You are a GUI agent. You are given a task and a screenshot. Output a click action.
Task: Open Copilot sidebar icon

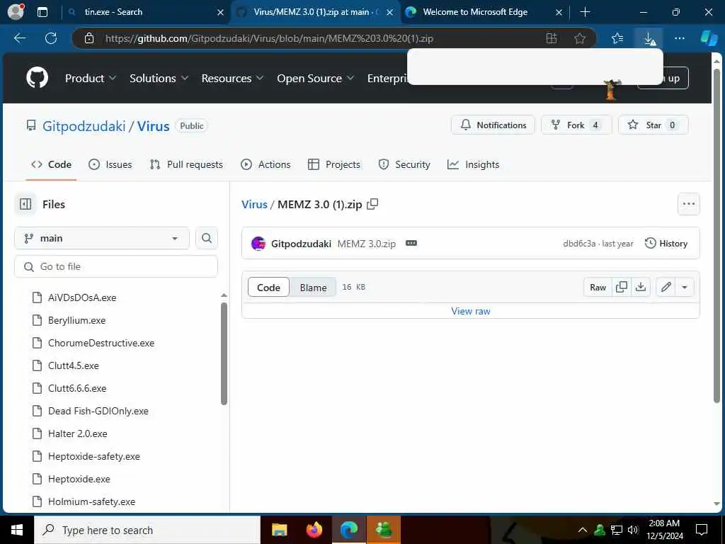(709, 38)
